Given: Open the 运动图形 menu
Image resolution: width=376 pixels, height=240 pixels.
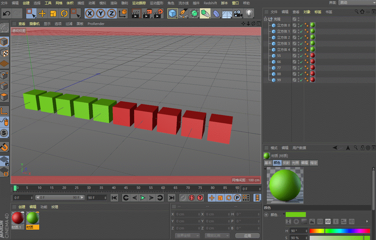Looking at the screenshot, I should (157, 3).
